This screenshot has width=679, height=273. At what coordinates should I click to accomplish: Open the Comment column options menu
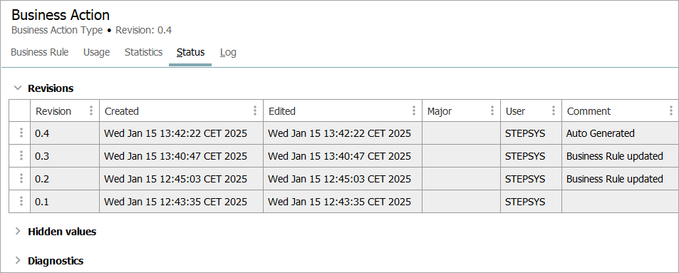tap(670, 111)
